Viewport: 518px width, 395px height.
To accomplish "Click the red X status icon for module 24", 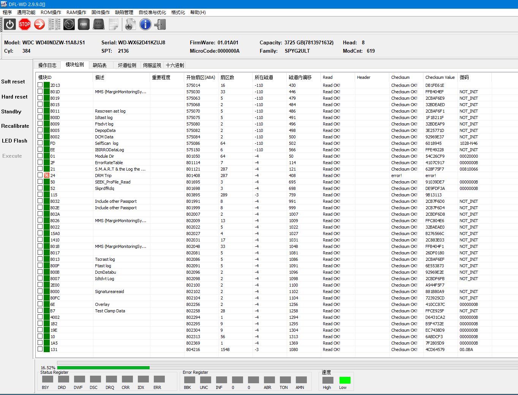I will coord(47,176).
